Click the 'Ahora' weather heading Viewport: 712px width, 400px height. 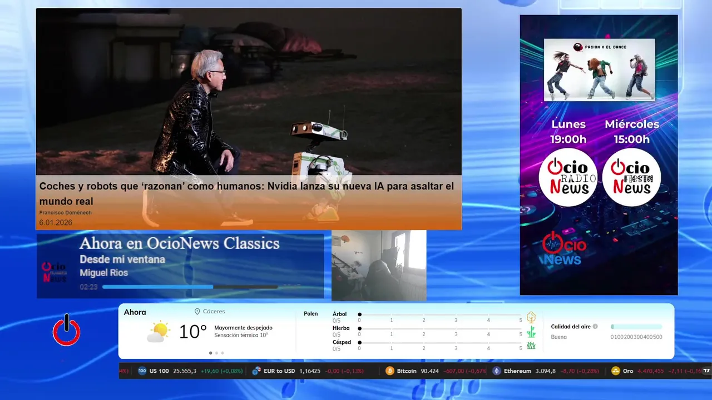(x=135, y=312)
